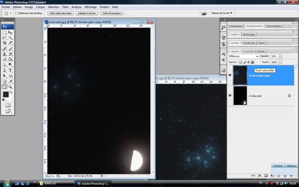This screenshot has width=299, height=187.
Task: Toggle lock position
Action: coord(249,62)
